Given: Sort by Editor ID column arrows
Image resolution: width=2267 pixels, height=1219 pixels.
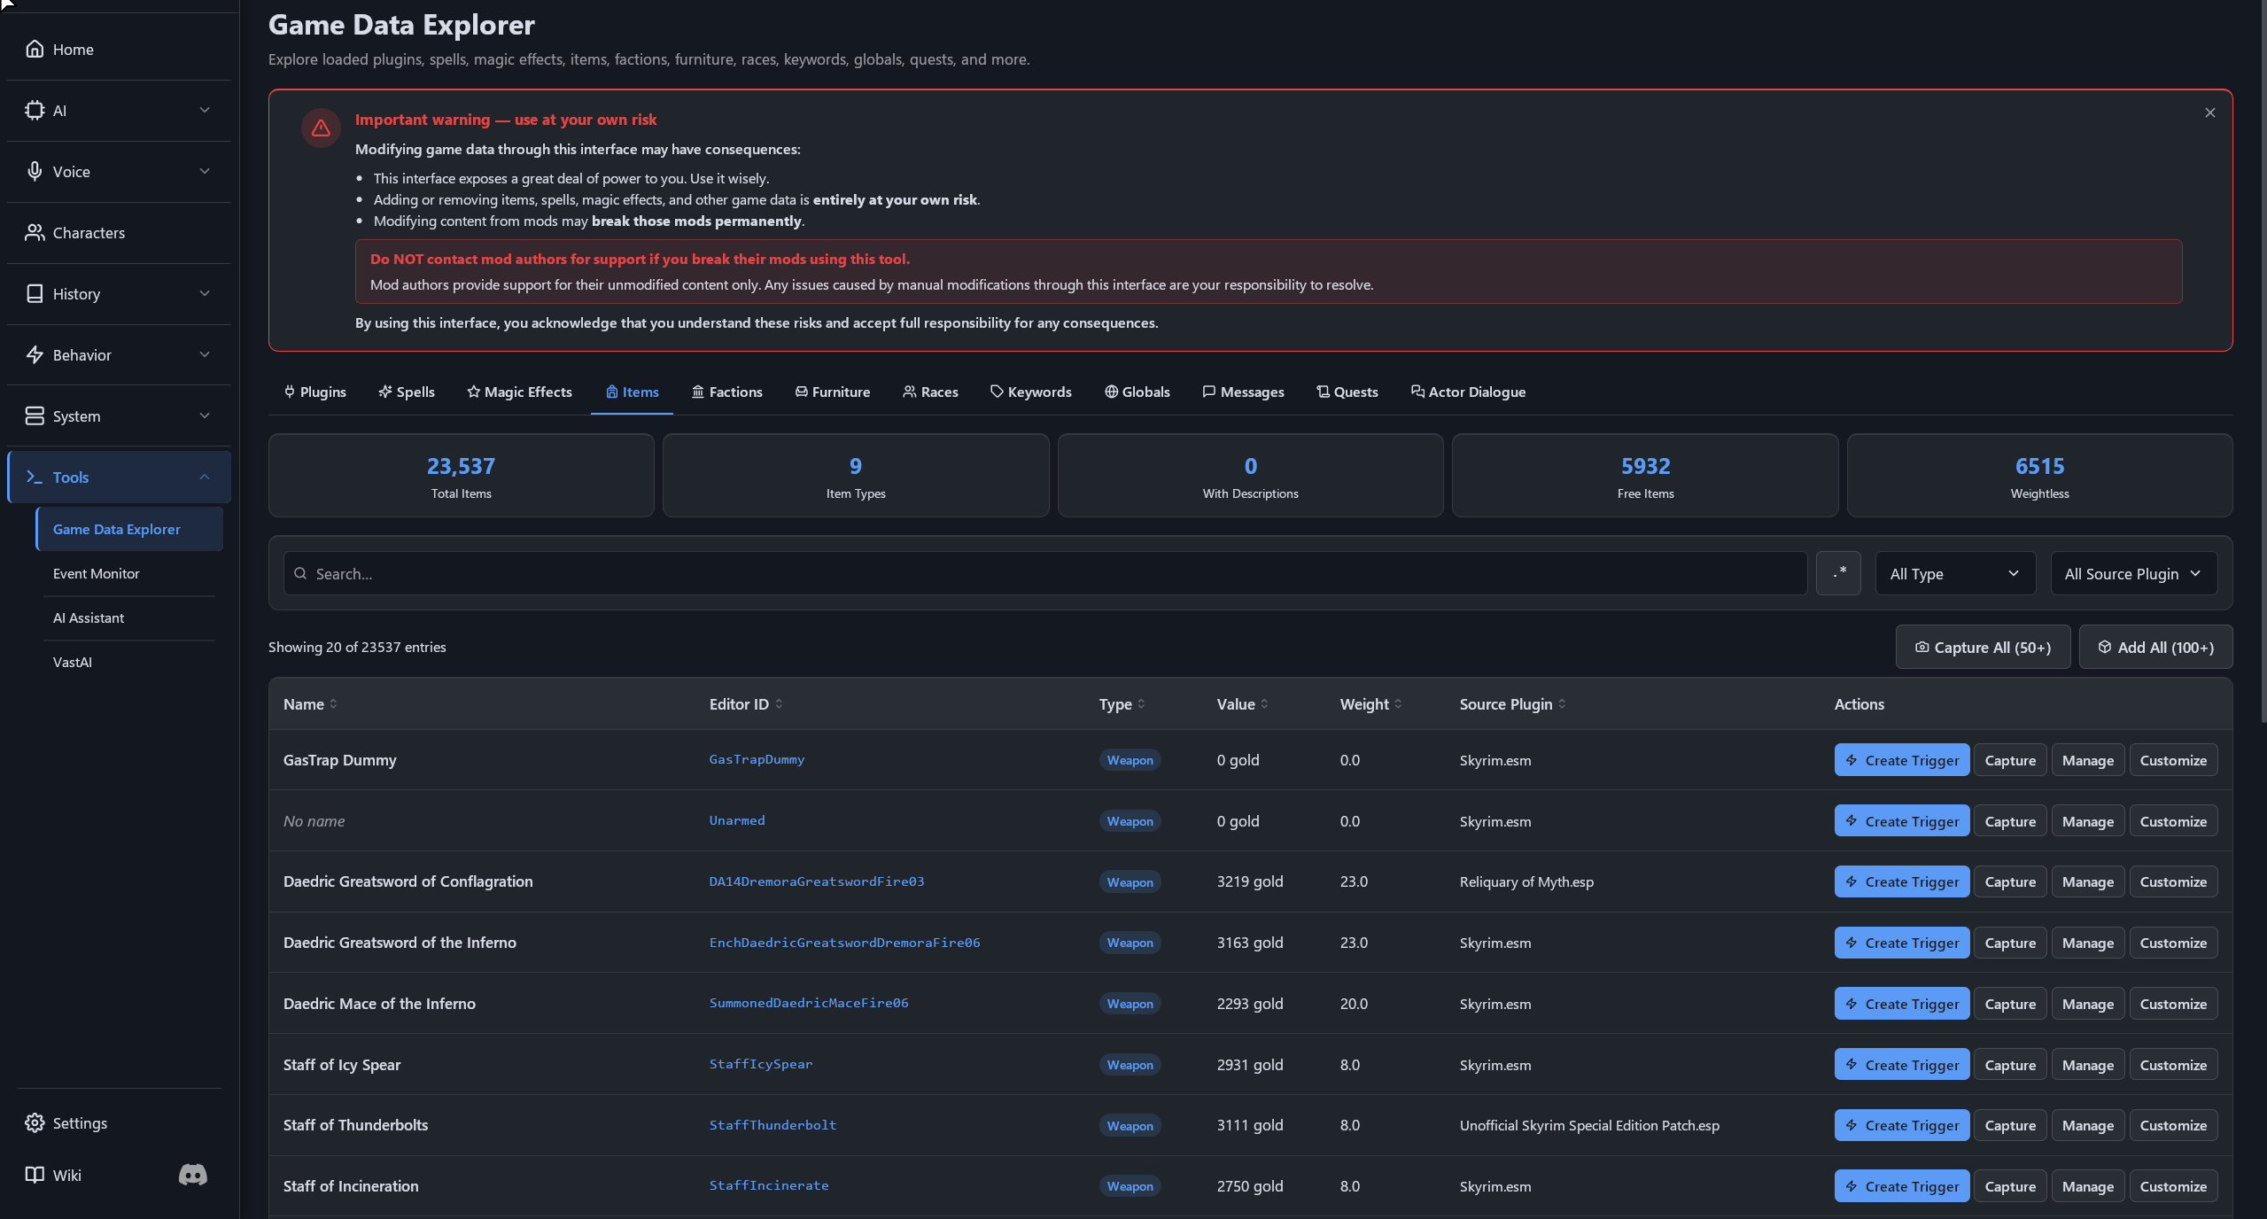Looking at the screenshot, I should pos(779,703).
